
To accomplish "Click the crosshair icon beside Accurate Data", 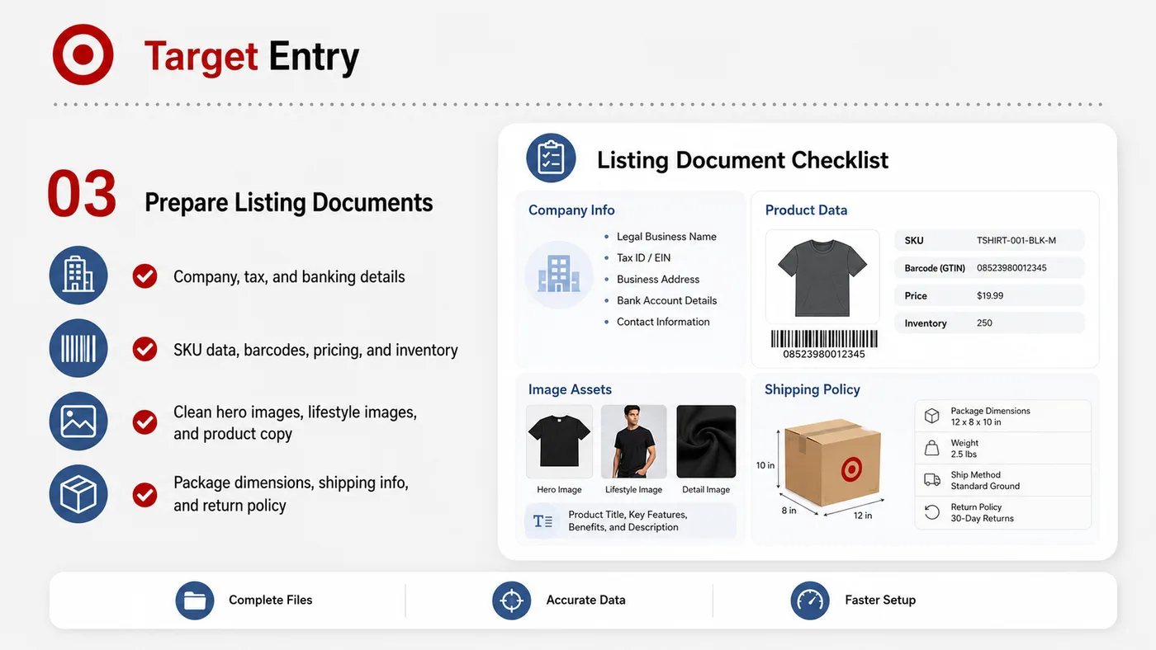I will pos(512,600).
